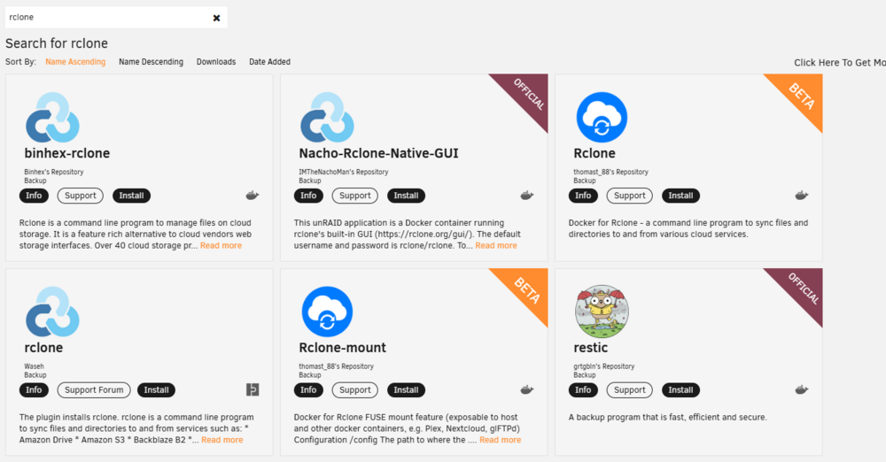Sort results by Downloads
The width and height of the screenshot is (886, 462).
pos(216,62)
